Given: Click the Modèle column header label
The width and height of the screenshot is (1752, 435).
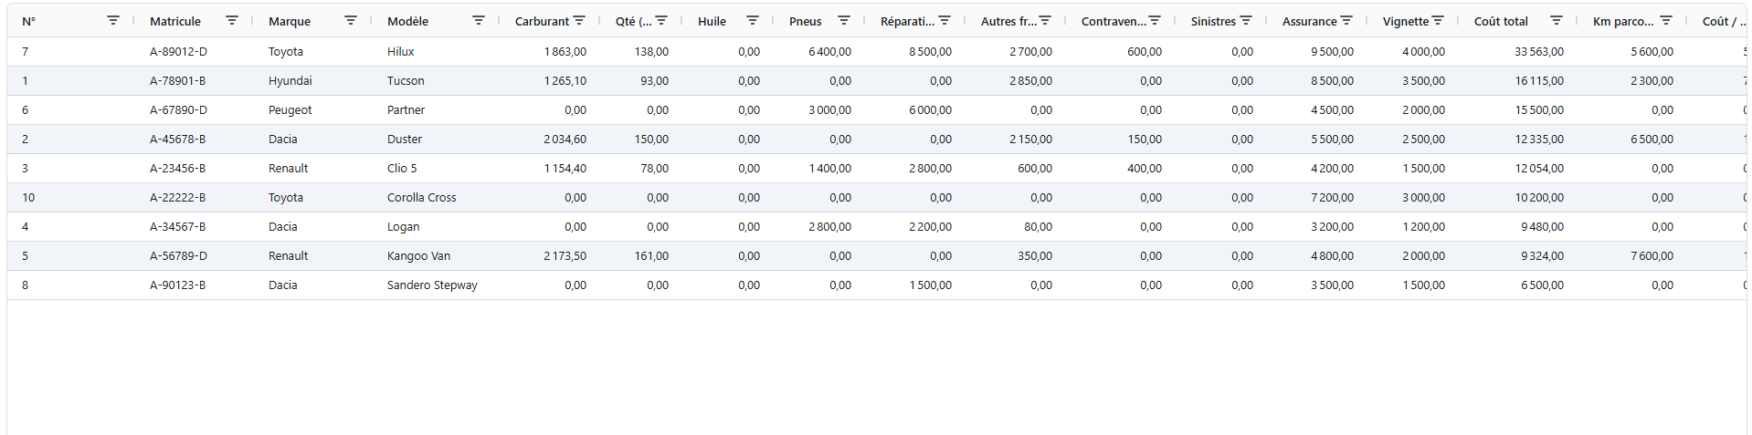Looking at the screenshot, I should click(x=407, y=21).
